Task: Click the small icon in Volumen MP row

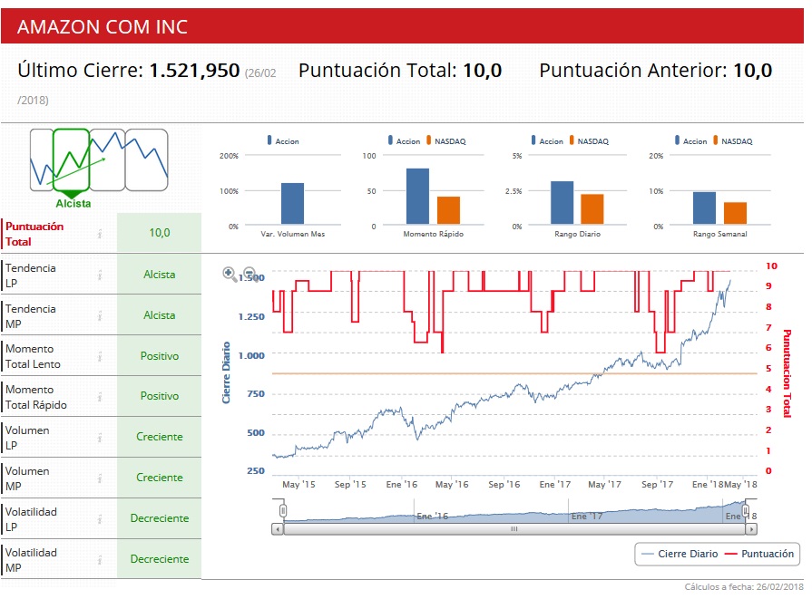Action: (100, 479)
